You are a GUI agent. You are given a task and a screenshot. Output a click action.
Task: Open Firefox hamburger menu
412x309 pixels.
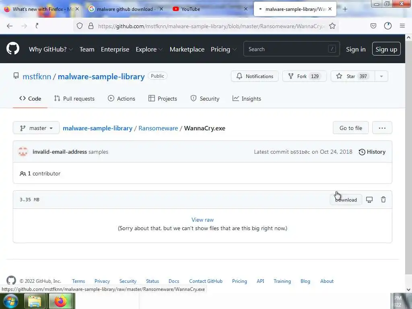pyautogui.click(x=402, y=26)
